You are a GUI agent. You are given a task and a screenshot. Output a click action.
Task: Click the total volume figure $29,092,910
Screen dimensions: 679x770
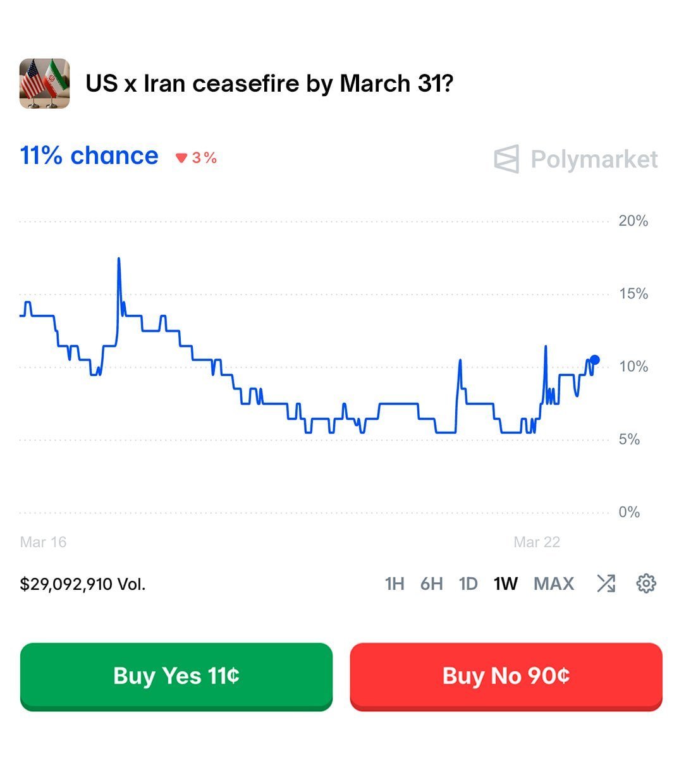pyautogui.click(x=83, y=584)
